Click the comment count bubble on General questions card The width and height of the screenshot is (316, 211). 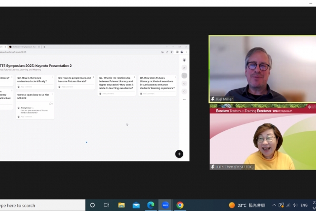[x=51, y=104]
